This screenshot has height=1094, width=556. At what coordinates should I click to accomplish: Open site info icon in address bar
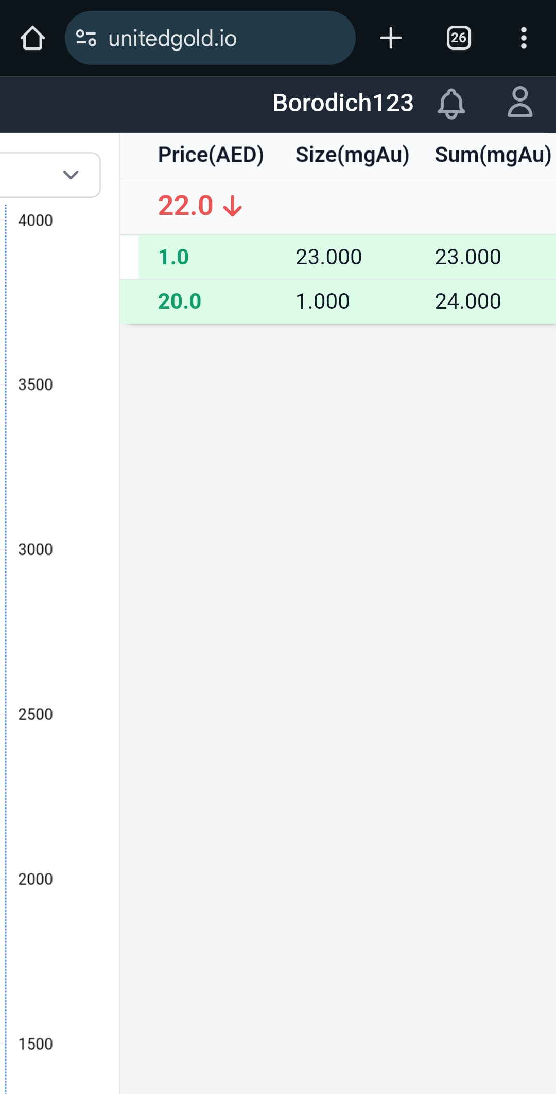pyautogui.click(x=86, y=38)
